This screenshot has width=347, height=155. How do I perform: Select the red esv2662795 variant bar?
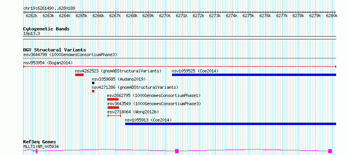[113, 99]
